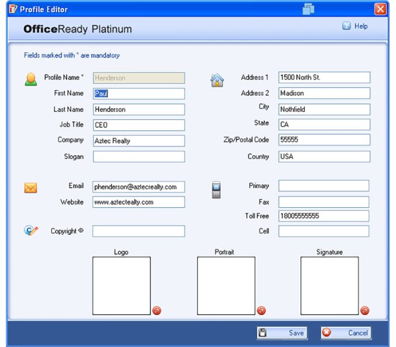Click the 'Profile Name *' label

(64, 78)
